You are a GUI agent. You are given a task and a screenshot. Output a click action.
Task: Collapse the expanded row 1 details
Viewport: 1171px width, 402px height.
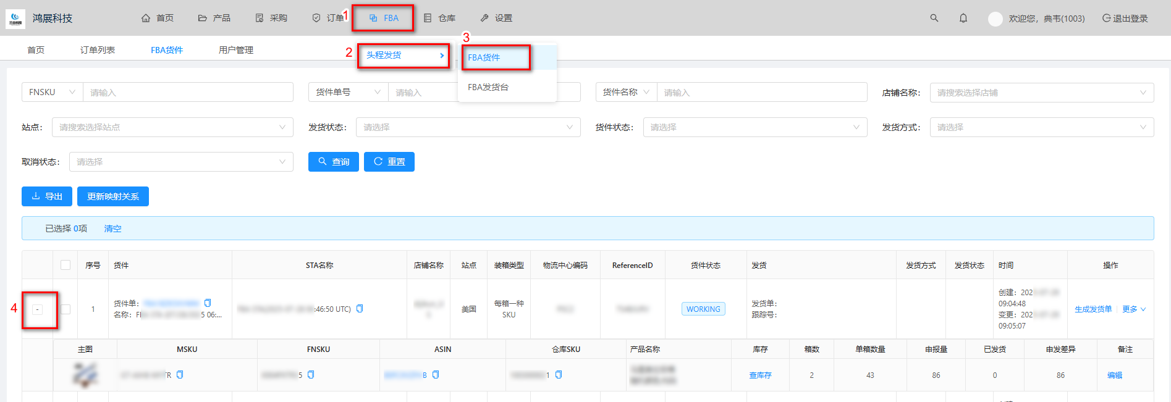(x=38, y=309)
